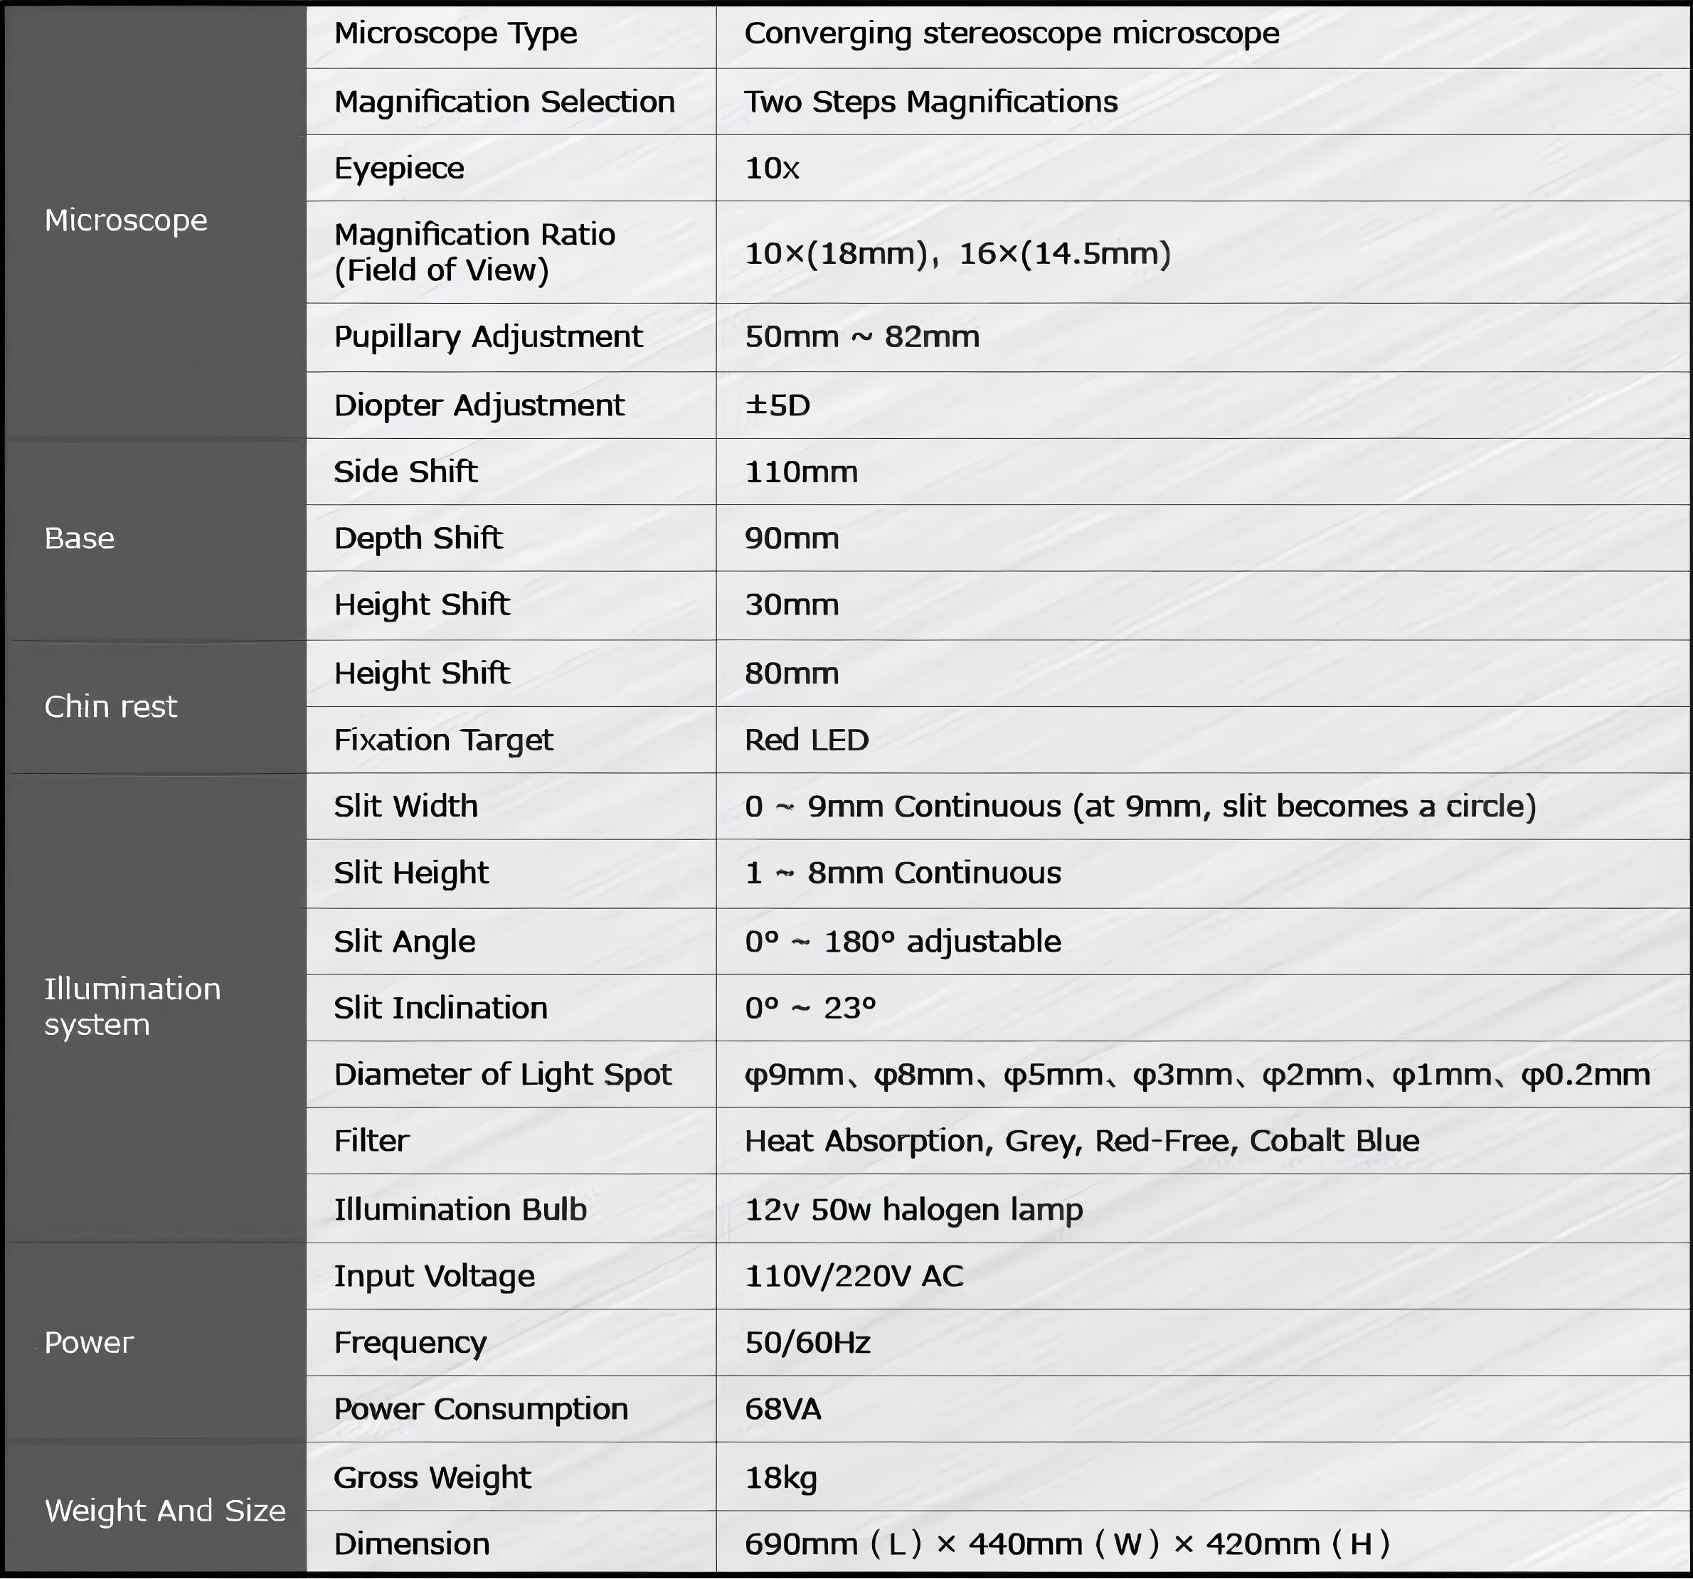Select the ±5D diopter value
The width and height of the screenshot is (1693, 1579).
777,405
